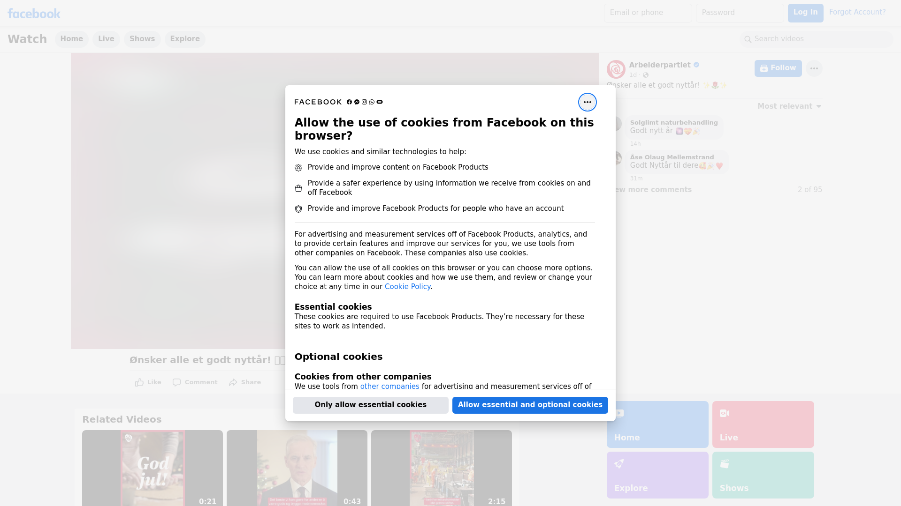
Task: Click the shield icon for account products
Action: click(298, 209)
